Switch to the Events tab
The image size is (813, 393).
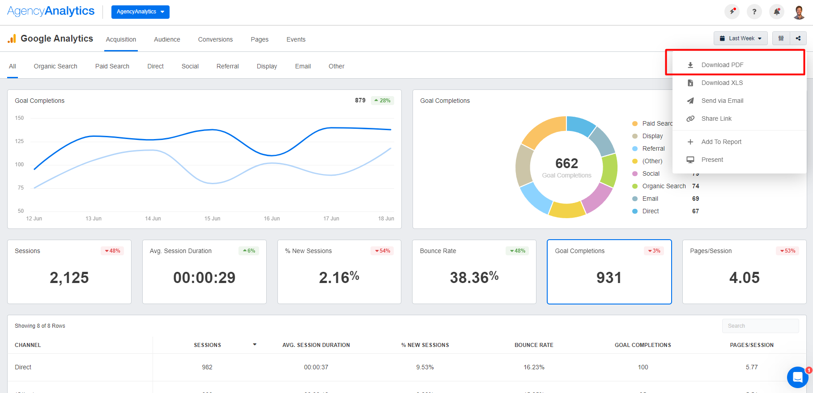click(296, 39)
